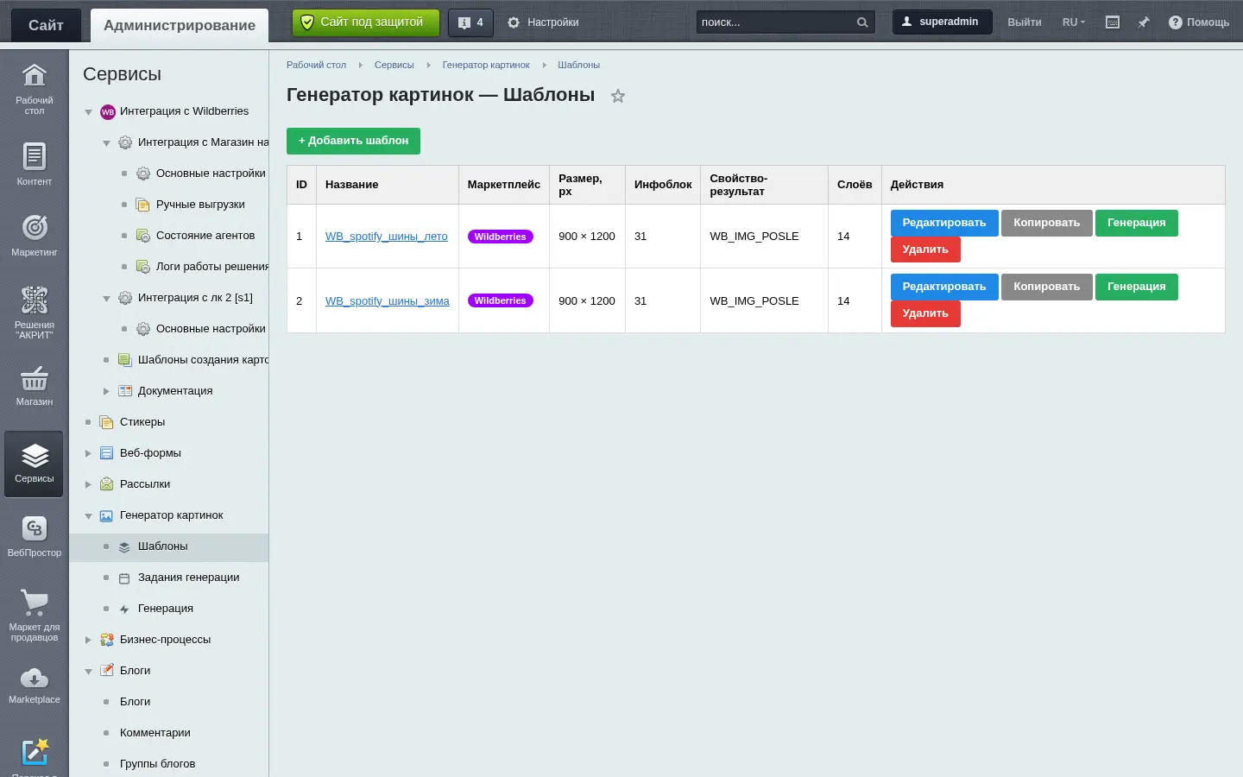Viewport: 1243px width, 777px height.
Task: Expand the Веб-формы tree node
Action: pos(88,453)
